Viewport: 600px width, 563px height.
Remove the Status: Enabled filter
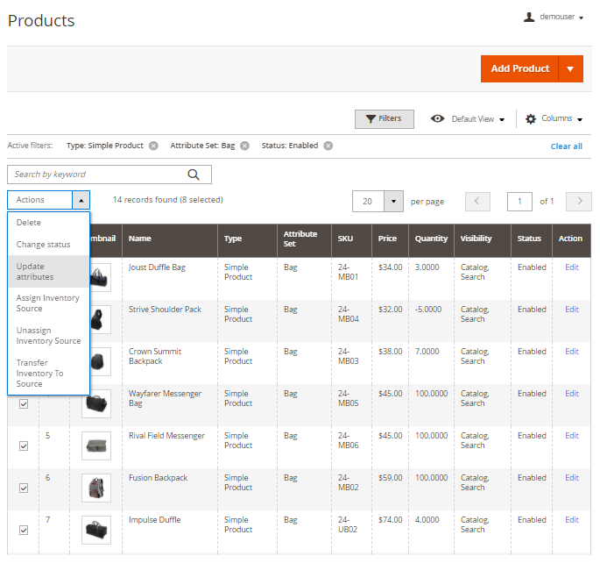[x=328, y=146]
